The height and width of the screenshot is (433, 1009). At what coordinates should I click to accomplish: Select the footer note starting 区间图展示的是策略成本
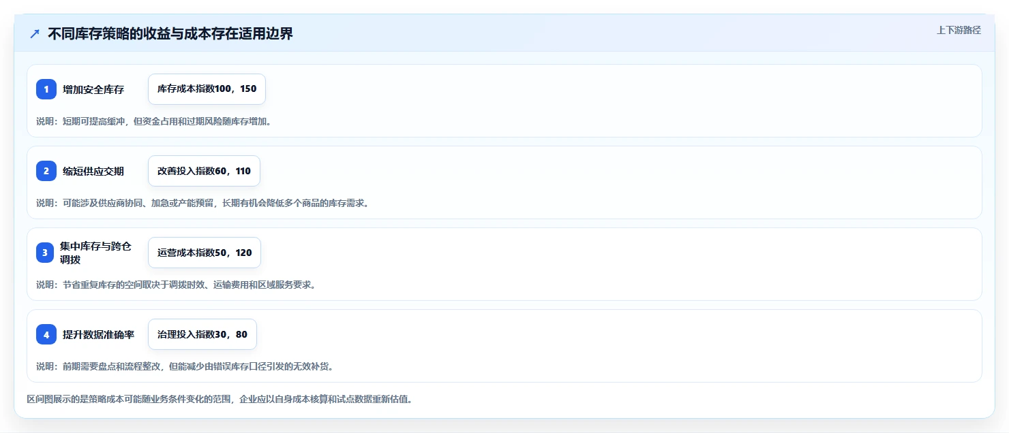coord(220,399)
